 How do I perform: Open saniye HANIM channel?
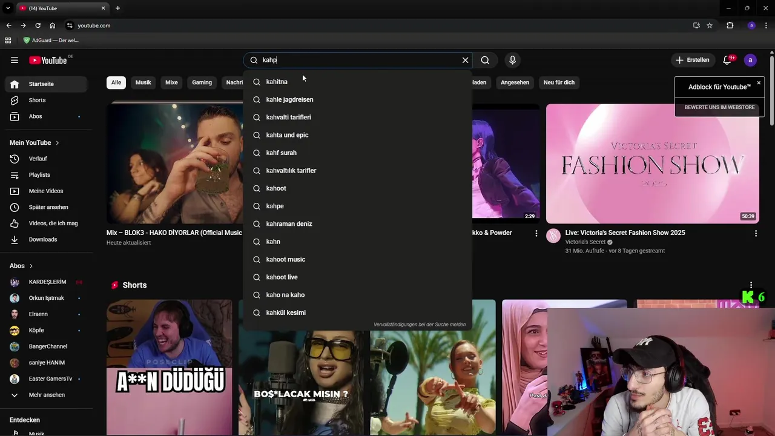coord(46,363)
